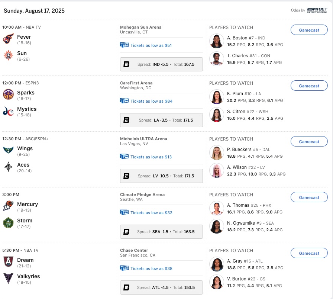
Task: Click A. Wilson's player headshot
Action: 217,170
